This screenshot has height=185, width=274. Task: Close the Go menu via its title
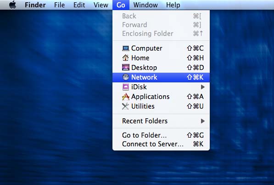(x=121, y=5)
